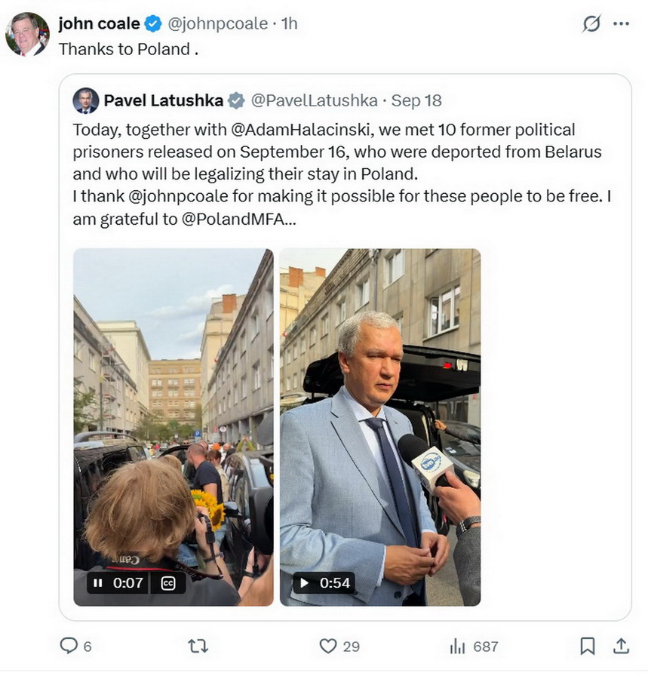Image resolution: width=648 pixels, height=679 pixels.
Task: Open john coale's profile picture
Action: [27, 34]
